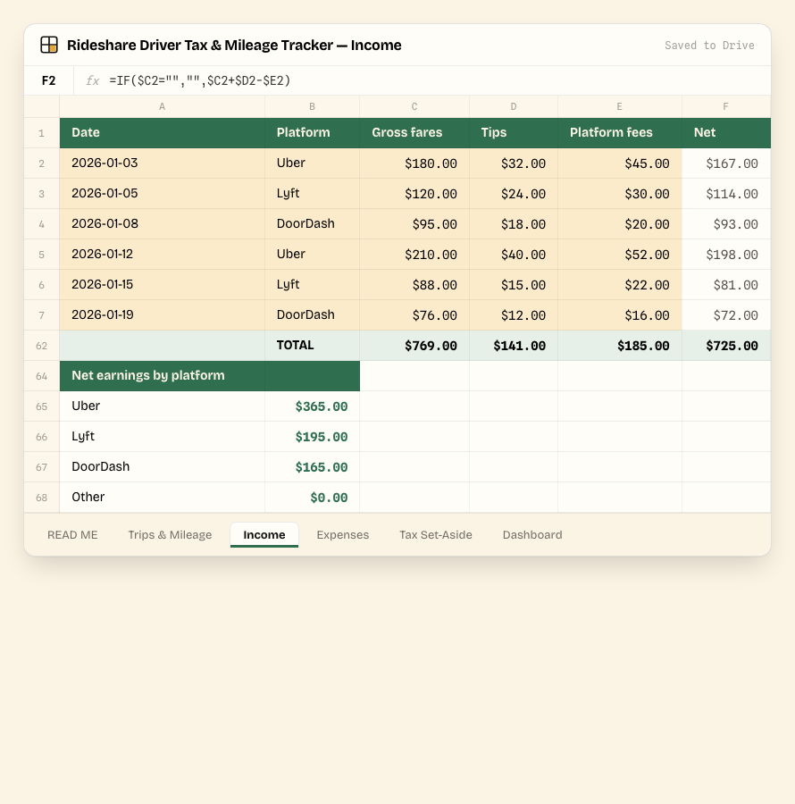Select tips cell $32.00
Viewport: 795px width, 804px height.
514,163
